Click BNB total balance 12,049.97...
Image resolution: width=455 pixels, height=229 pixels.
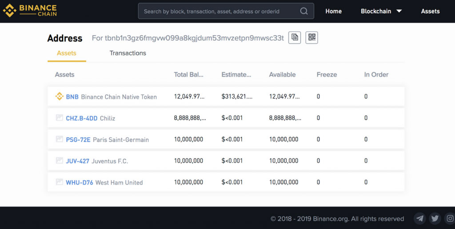189,96
